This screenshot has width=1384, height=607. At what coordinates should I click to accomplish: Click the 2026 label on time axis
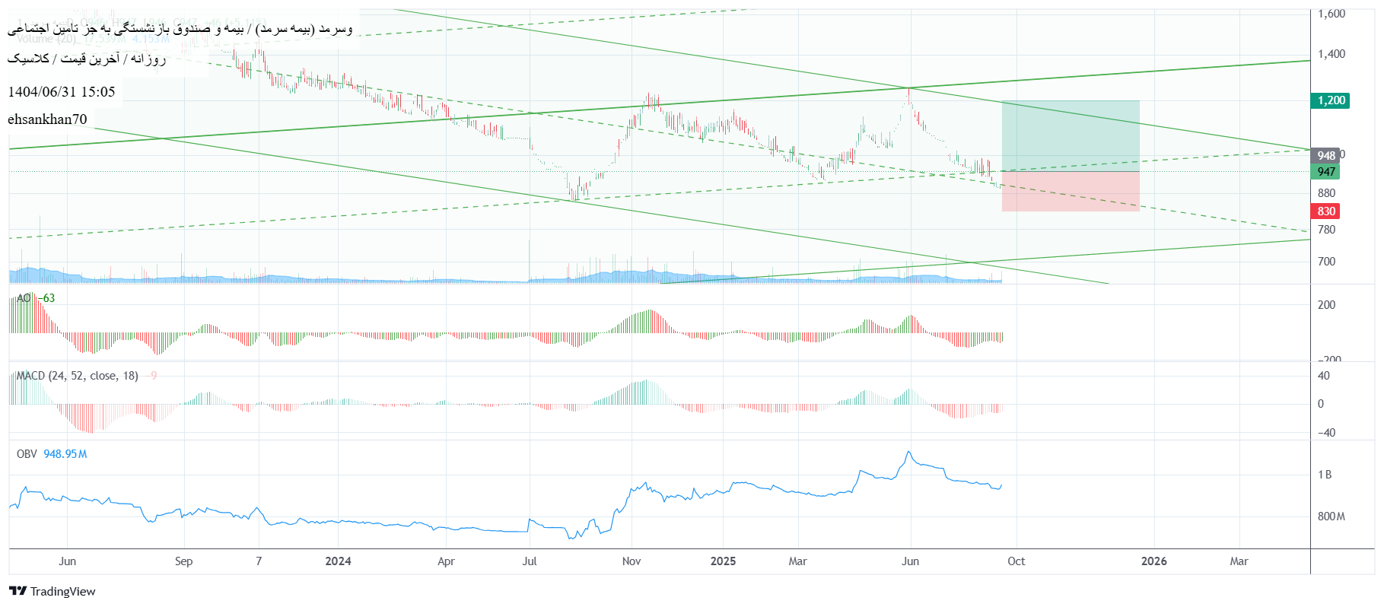coord(1153,561)
